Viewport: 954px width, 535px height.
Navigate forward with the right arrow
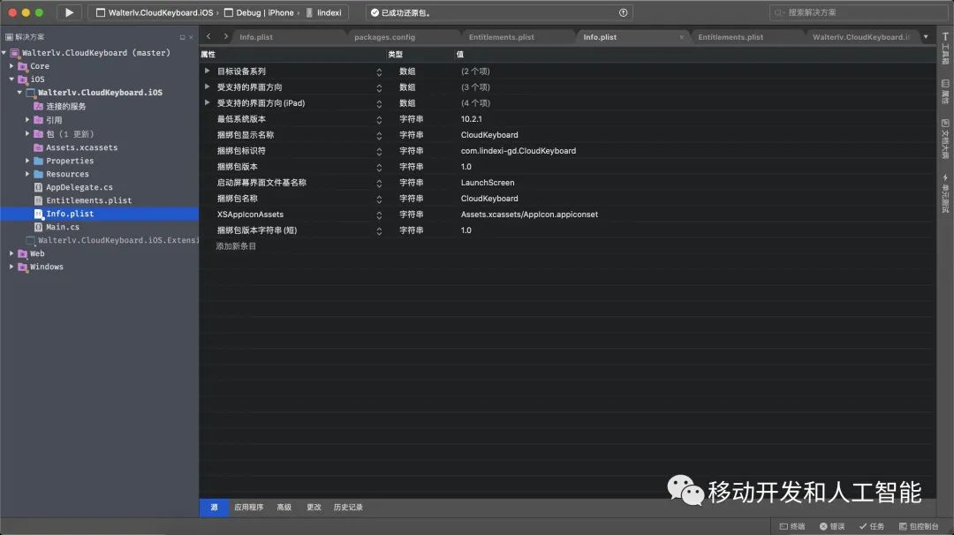click(226, 36)
